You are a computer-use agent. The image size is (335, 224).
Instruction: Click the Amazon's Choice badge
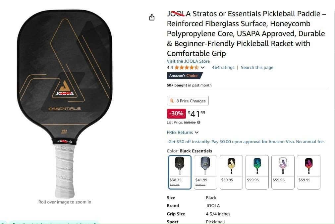(184, 76)
